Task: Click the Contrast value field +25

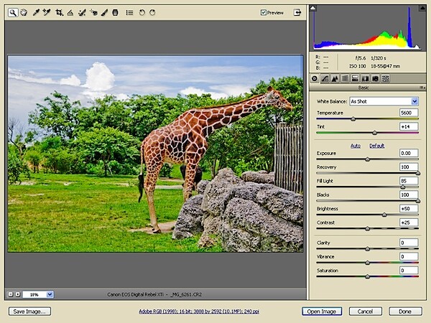Action: [409, 223]
